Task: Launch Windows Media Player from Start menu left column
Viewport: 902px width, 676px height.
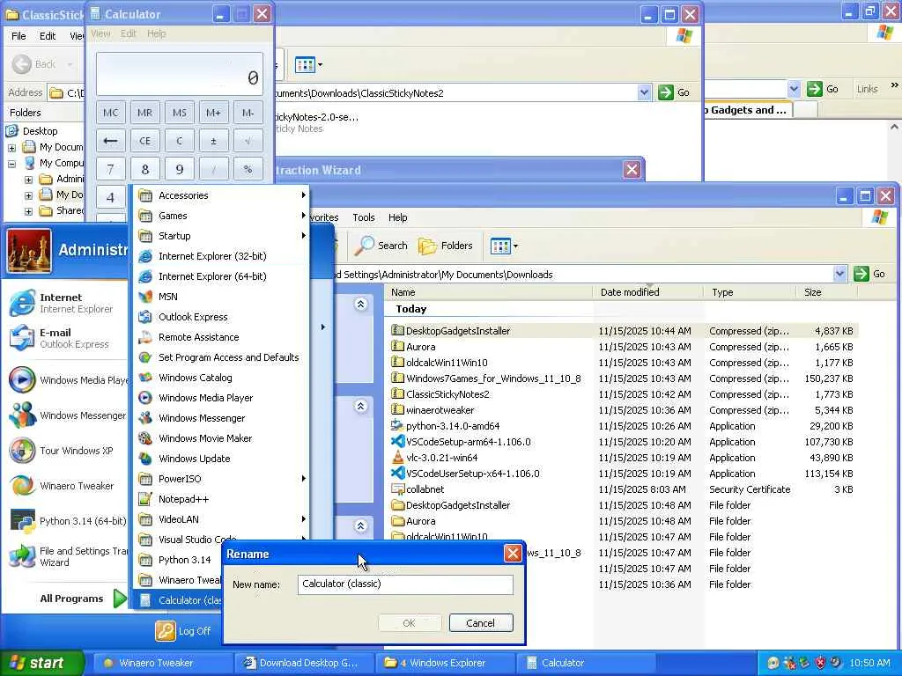Action: coord(68,380)
